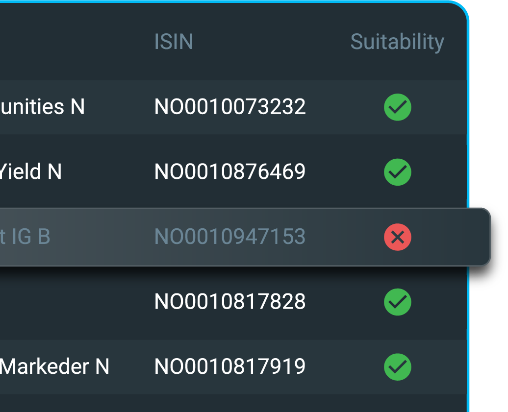Select ISIN code NO0010817919
Image resolution: width=508 pixels, height=412 pixels.
click(x=229, y=366)
